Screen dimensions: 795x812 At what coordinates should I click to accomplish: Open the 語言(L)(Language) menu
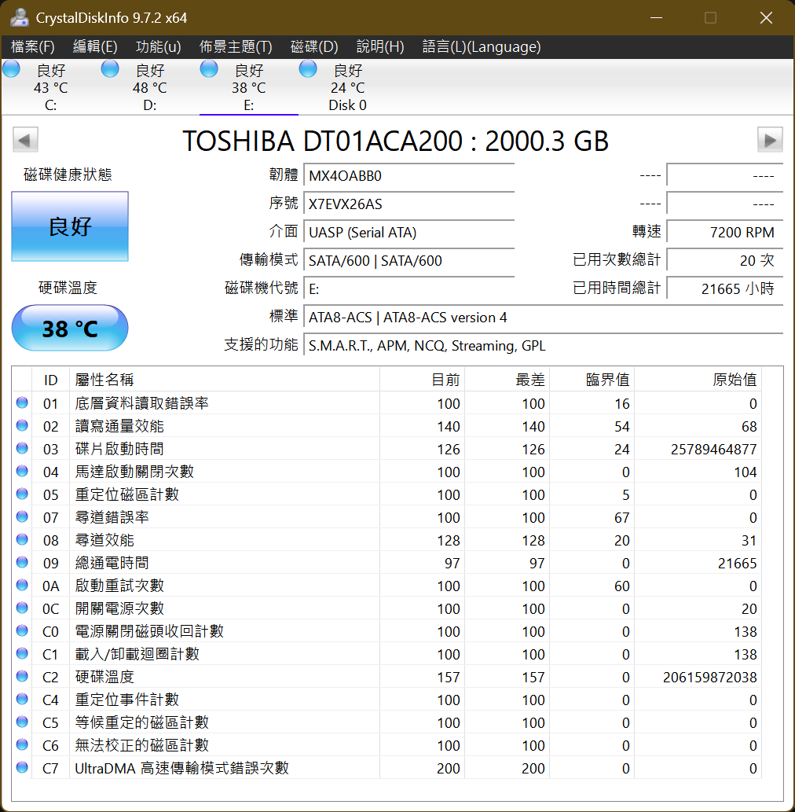482,47
